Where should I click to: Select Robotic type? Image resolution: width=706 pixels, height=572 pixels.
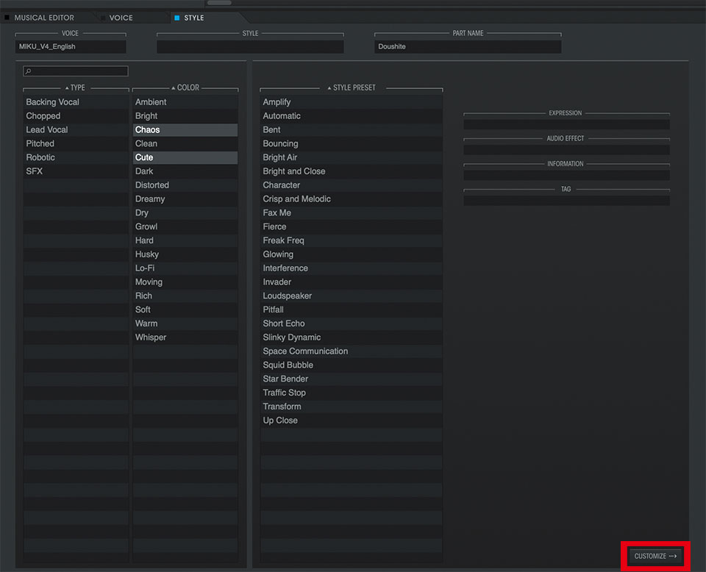[x=76, y=157]
